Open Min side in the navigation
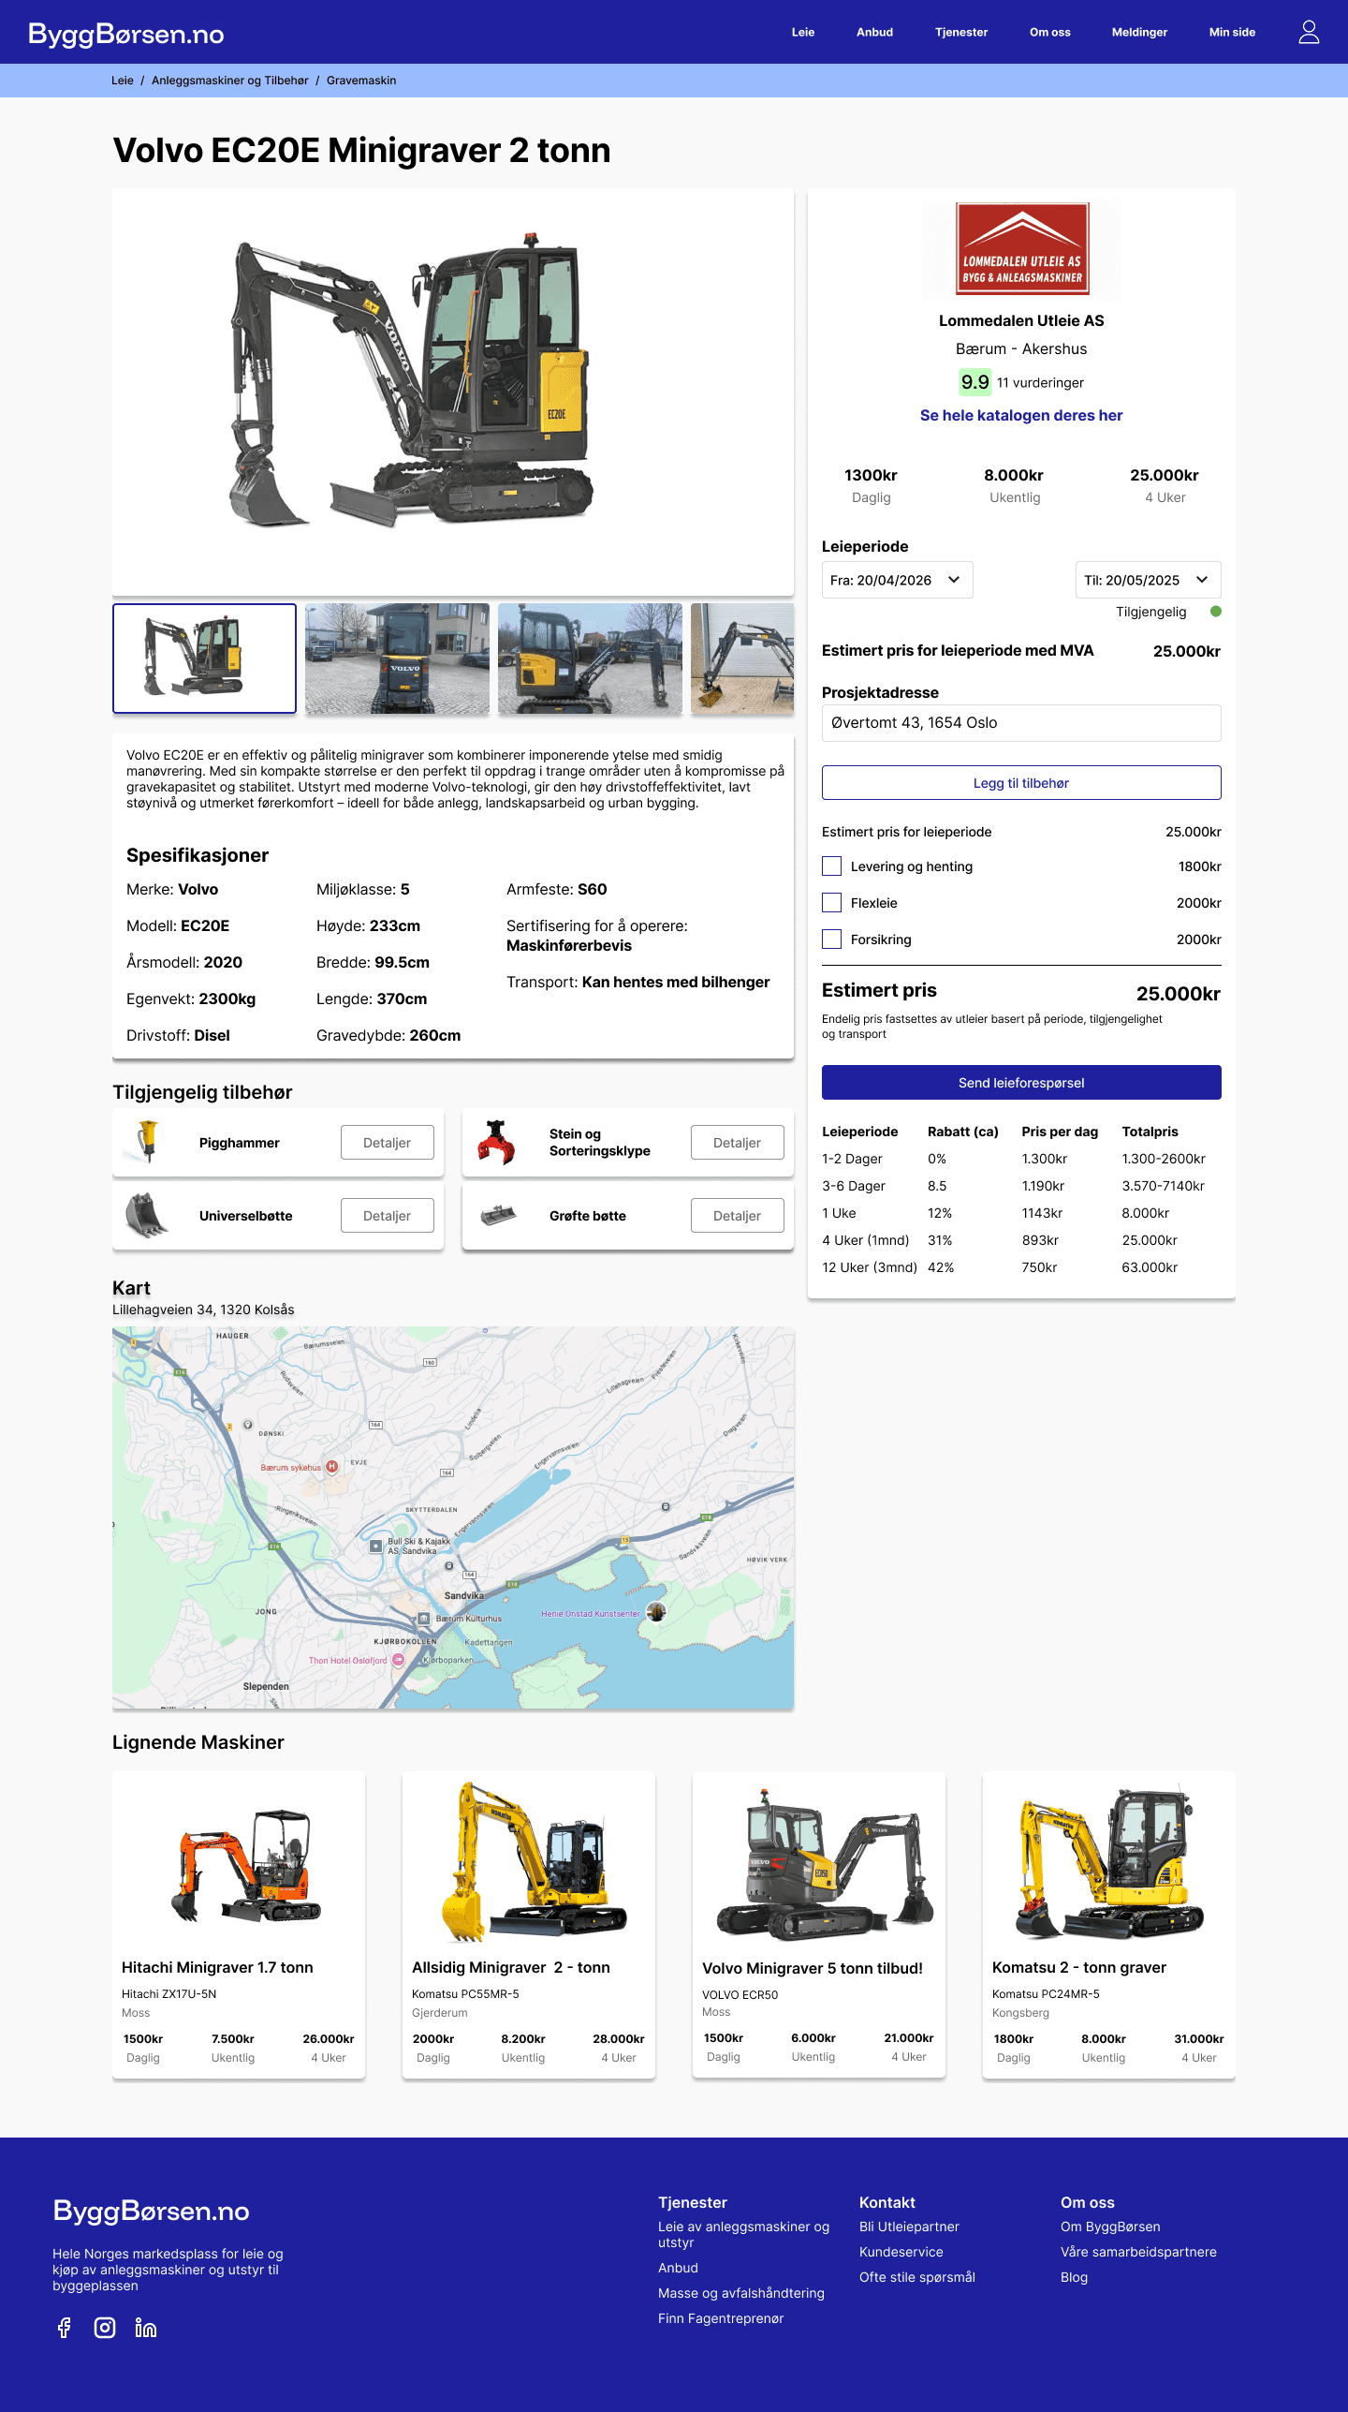This screenshot has height=2412, width=1348. [1232, 32]
